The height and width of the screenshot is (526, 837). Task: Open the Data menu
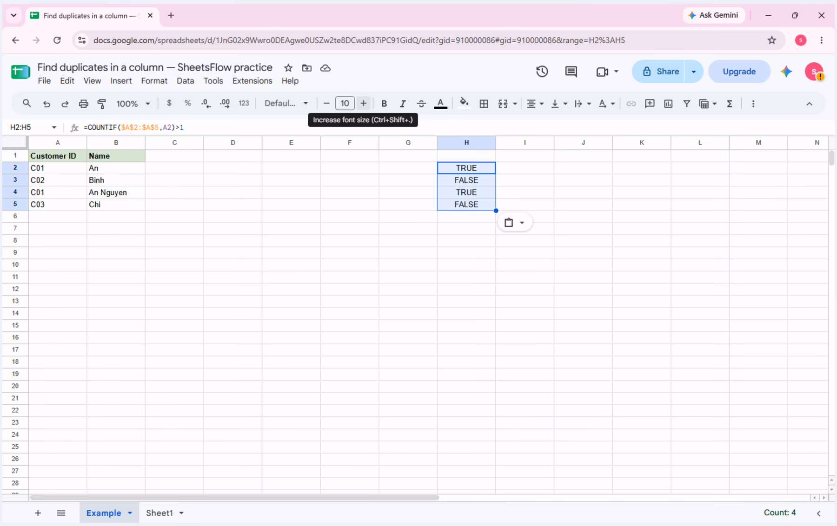tap(185, 81)
